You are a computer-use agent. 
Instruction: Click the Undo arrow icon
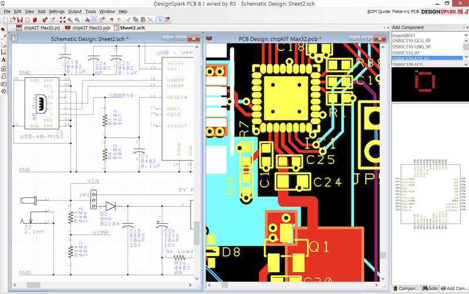pos(111,19)
